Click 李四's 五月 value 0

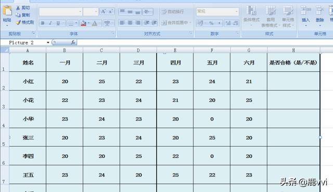tap(212, 156)
